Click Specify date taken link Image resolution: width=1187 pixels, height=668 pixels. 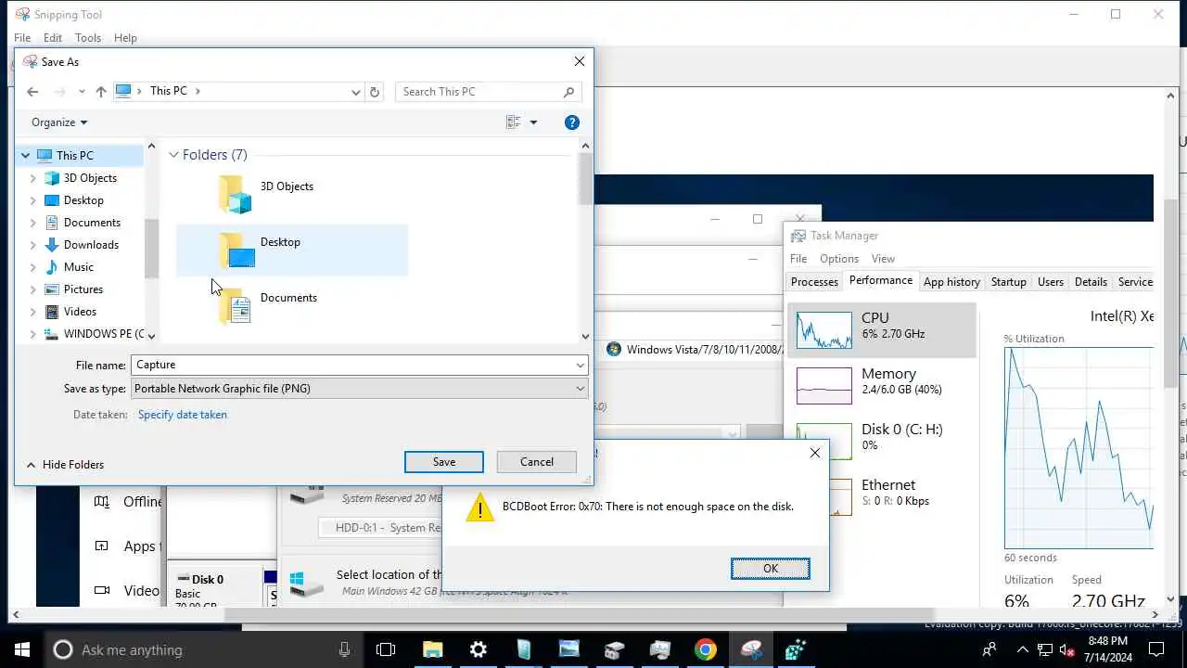pos(183,415)
